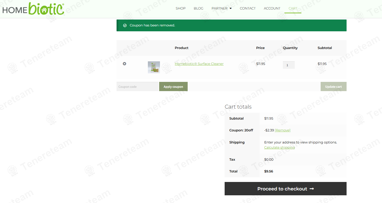This screenshot has width=382, height=203.
Task: Open the PARTNER menu item
Action: tap(219, 8)
